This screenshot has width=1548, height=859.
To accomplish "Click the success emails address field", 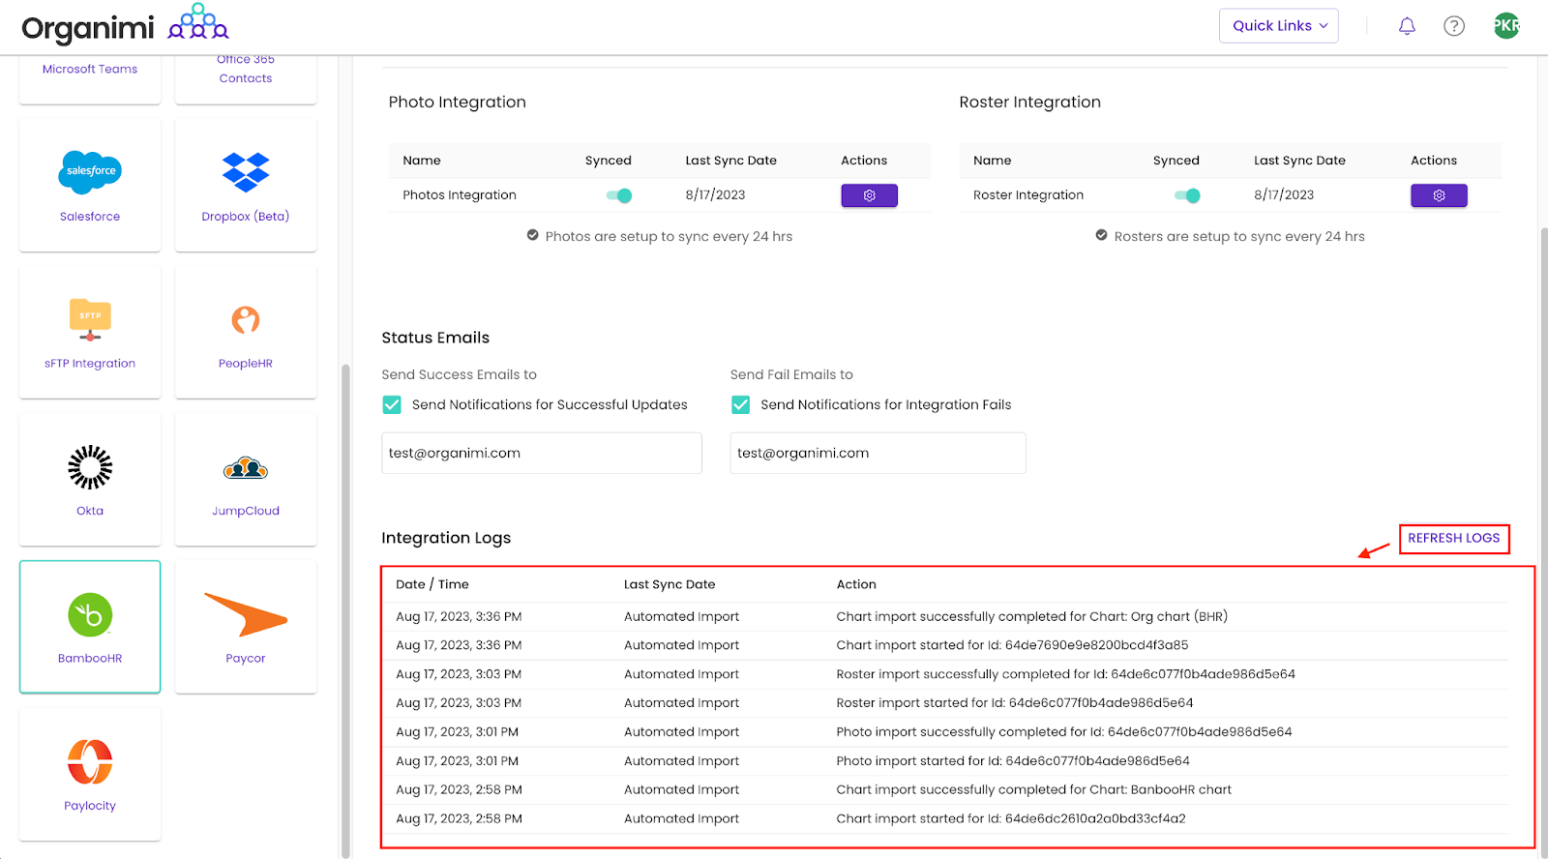I will pyautogui.click(x=542, y=453).
